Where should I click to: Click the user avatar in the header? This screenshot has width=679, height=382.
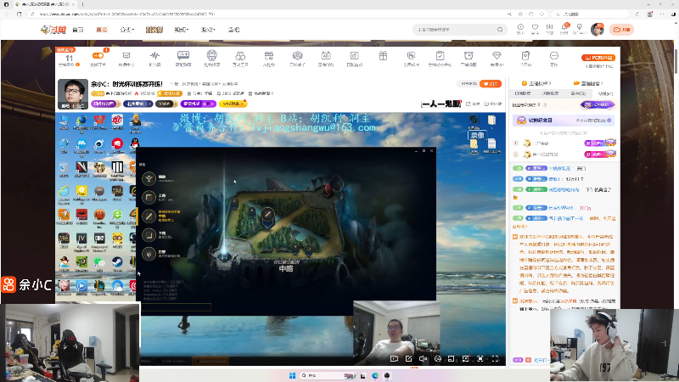[x=598, y=30]
